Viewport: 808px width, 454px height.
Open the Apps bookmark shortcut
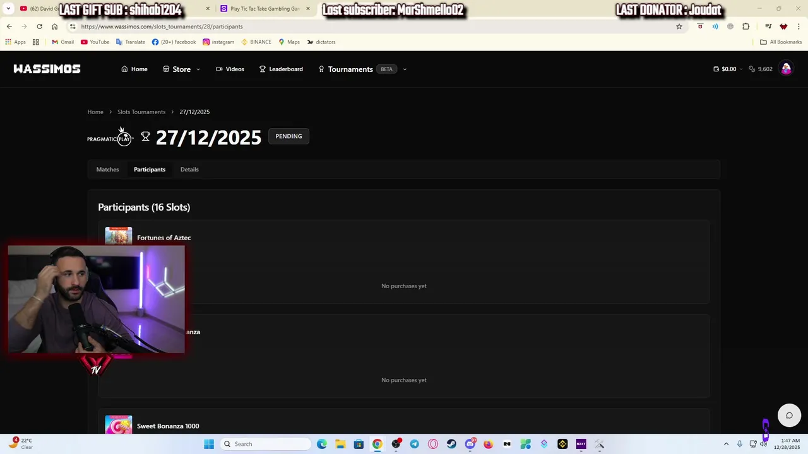tap(16, 42)
